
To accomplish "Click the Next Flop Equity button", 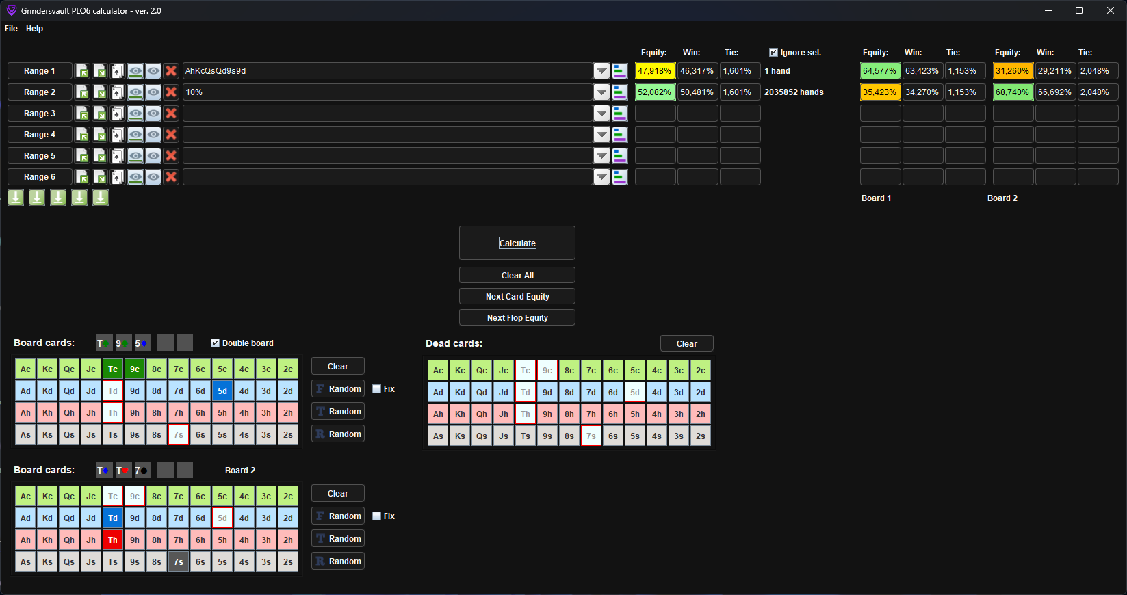I will (x=517, y=318).
